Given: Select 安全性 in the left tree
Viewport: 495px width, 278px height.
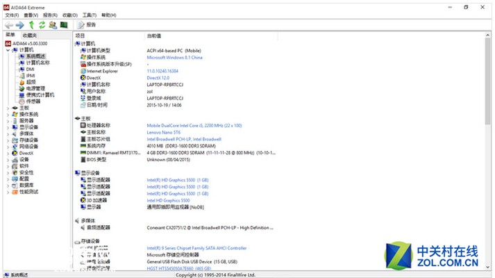Looking at the screenshot, I should [26, 172].
